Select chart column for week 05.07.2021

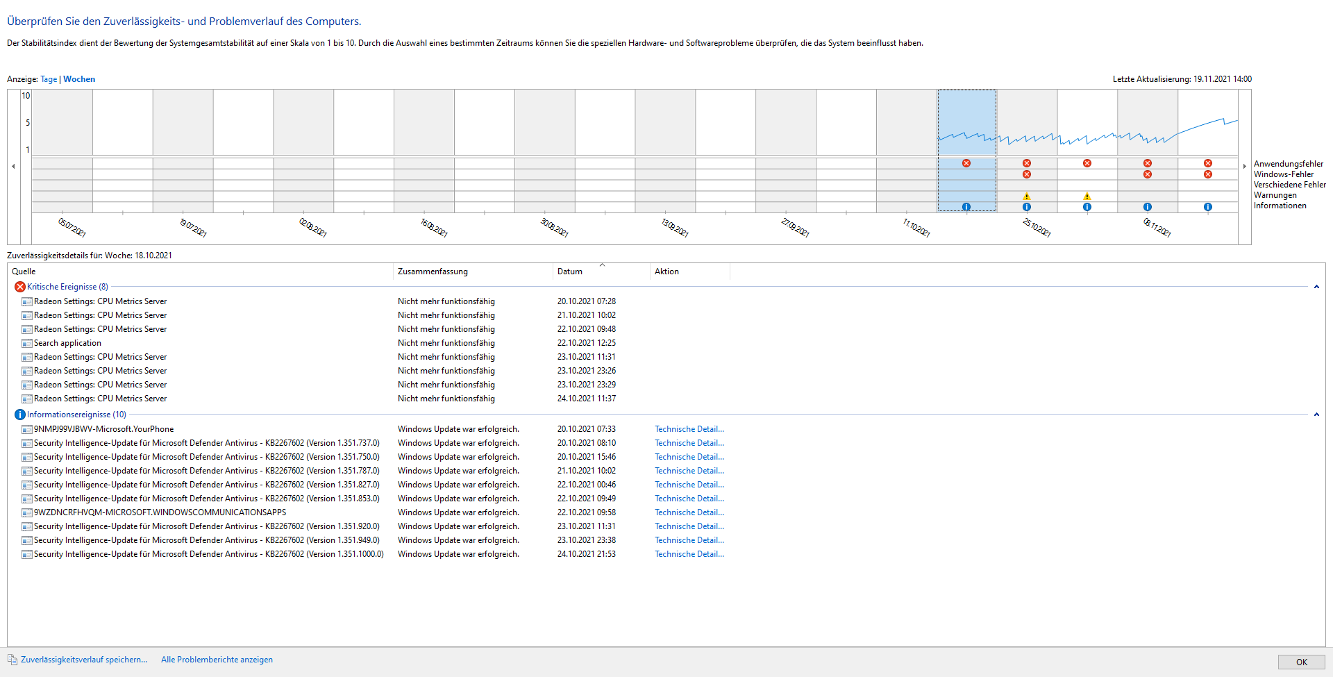tap(62, 151)
